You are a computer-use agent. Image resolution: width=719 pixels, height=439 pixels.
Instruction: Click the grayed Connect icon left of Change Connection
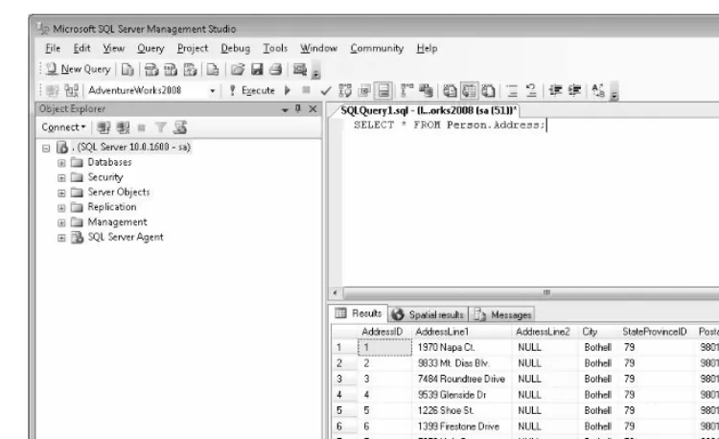point(53,91)
